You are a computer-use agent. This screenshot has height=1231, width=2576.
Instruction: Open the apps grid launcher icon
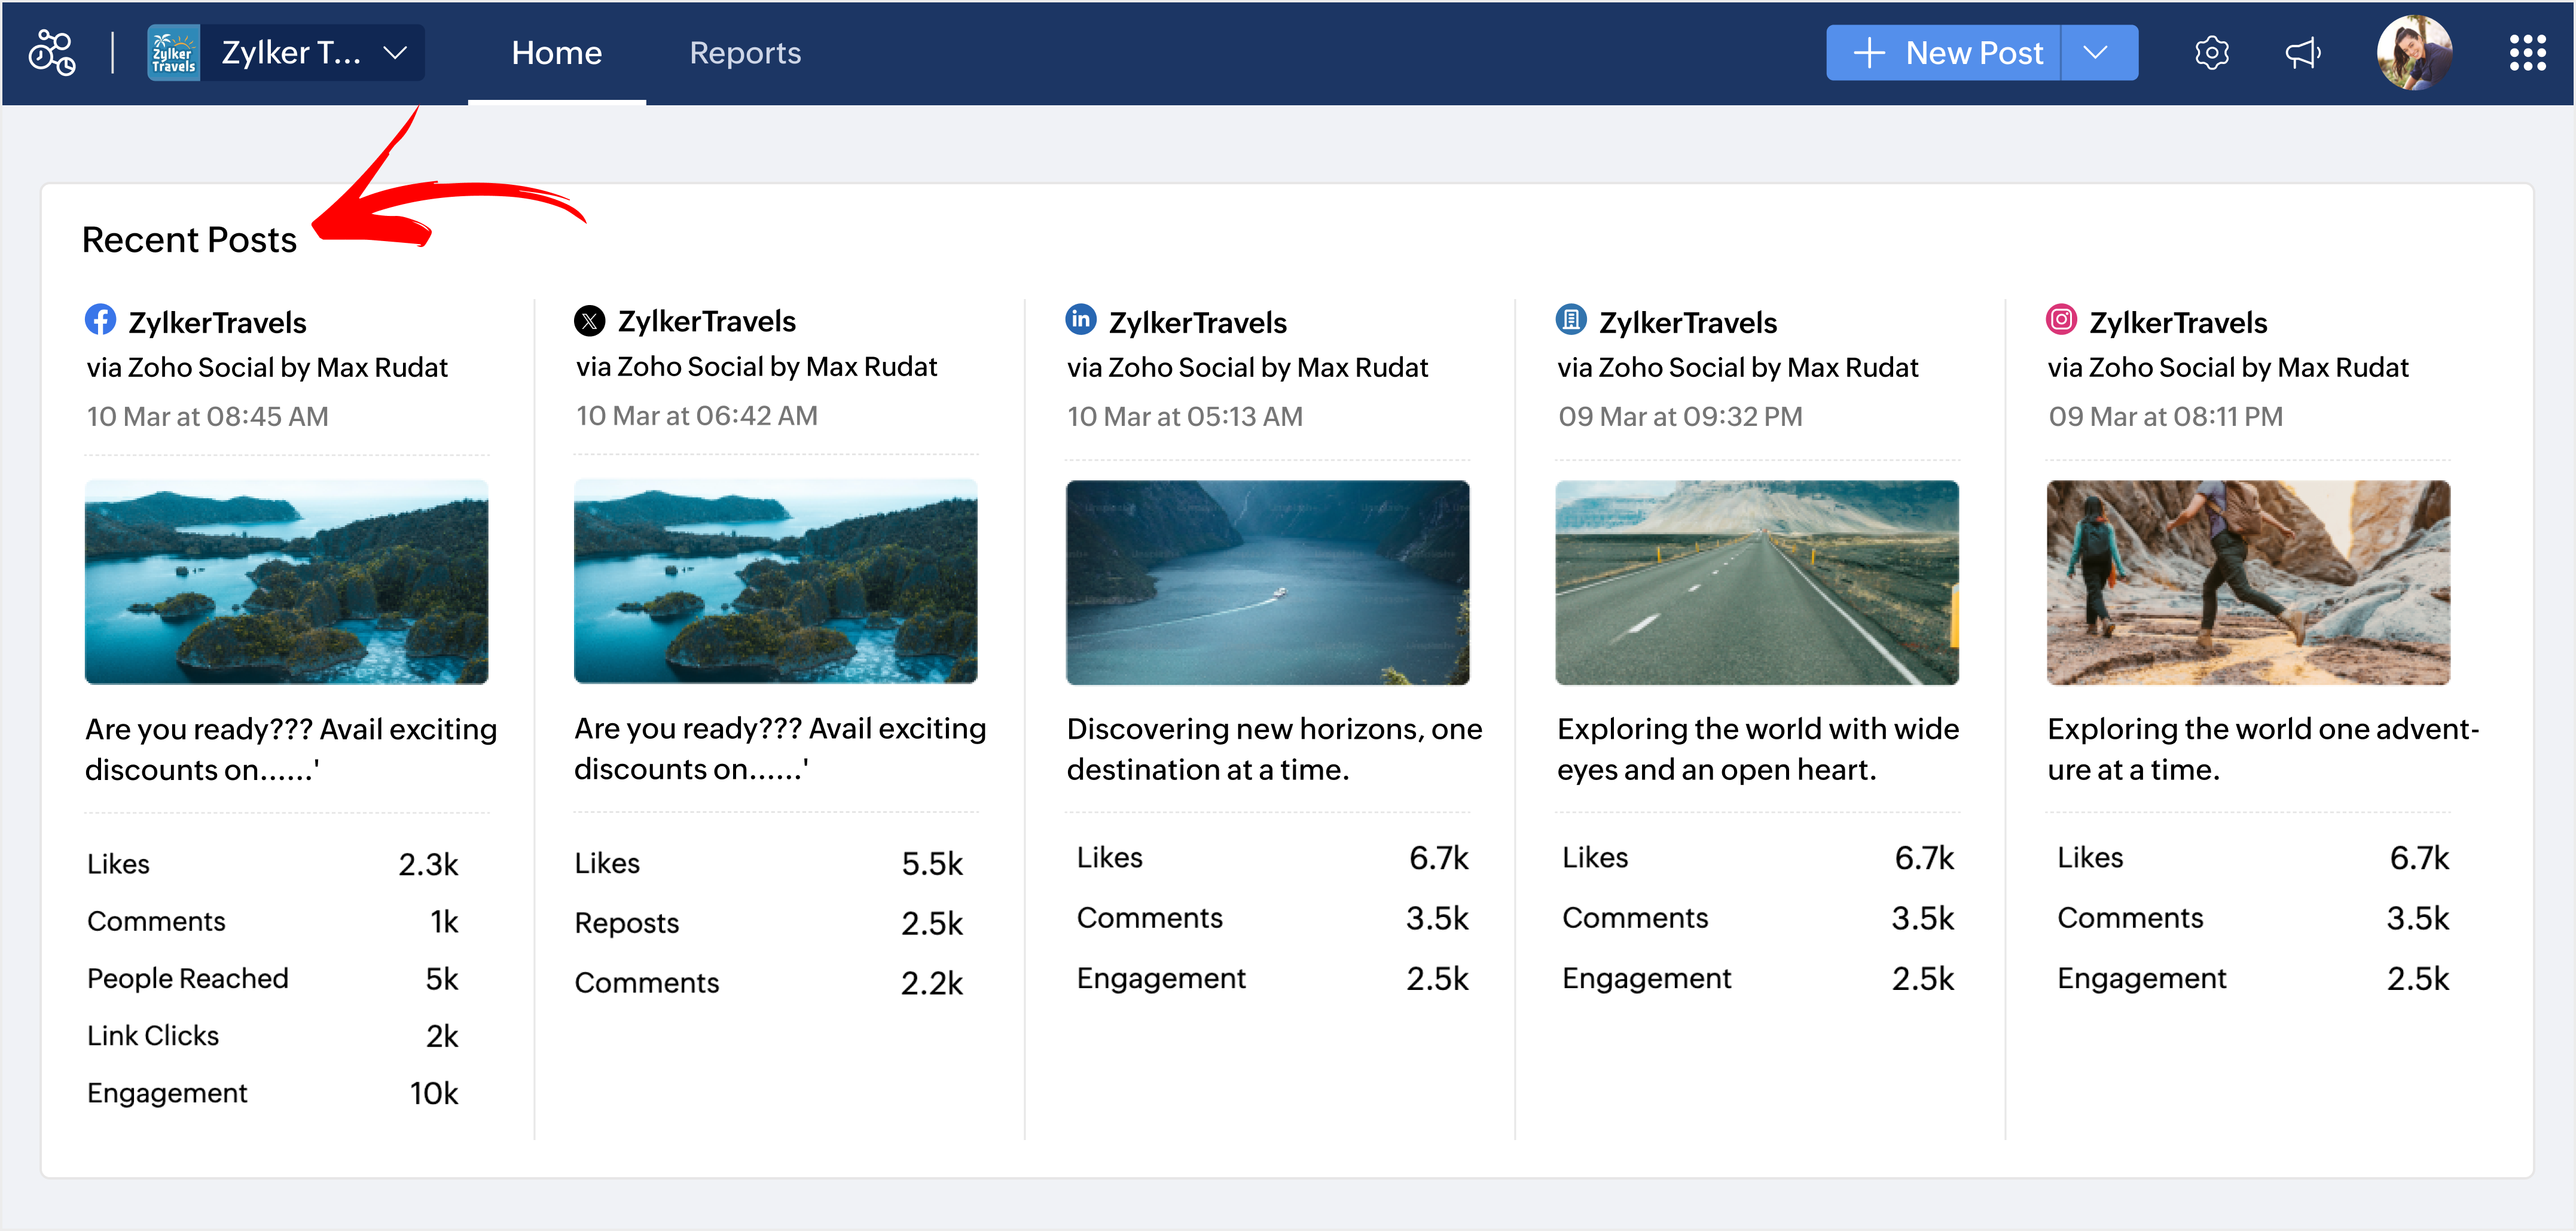(x=2527, y=53)
